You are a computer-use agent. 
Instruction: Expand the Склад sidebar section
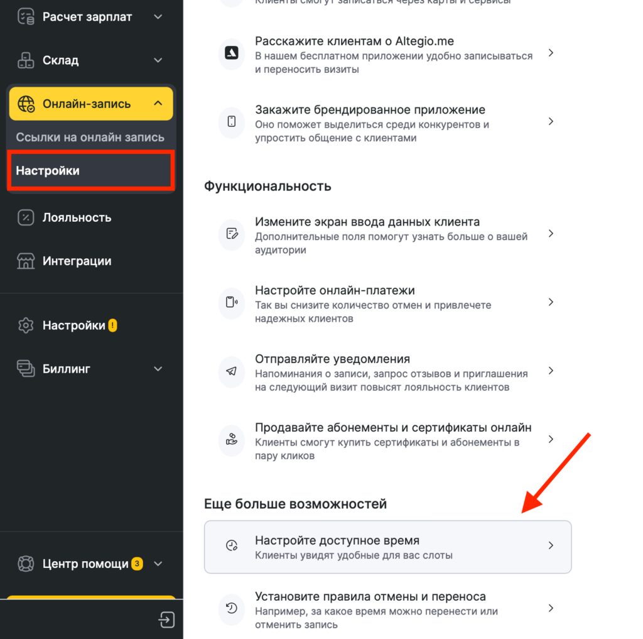[x=158, y=60]
